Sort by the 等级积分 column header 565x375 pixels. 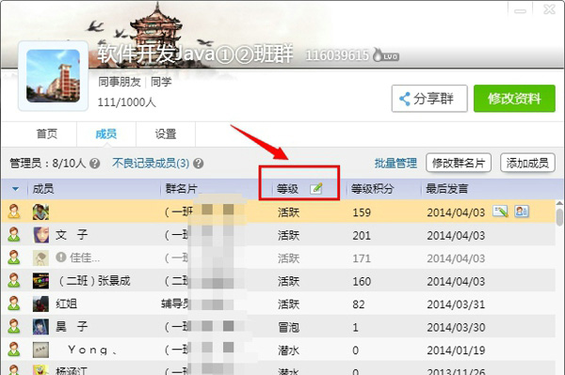[373, 188]
